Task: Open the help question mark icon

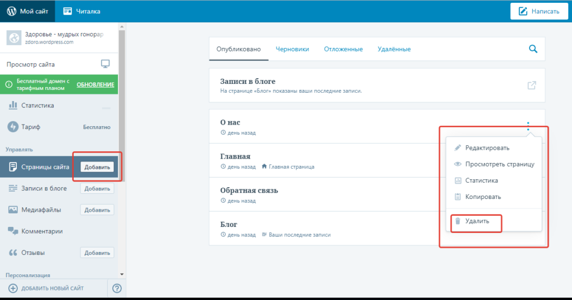Action: click(117, 288)
